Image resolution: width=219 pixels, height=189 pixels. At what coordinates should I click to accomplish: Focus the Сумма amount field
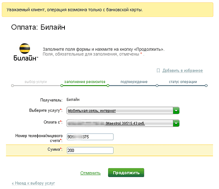click(x=90, y=150)
